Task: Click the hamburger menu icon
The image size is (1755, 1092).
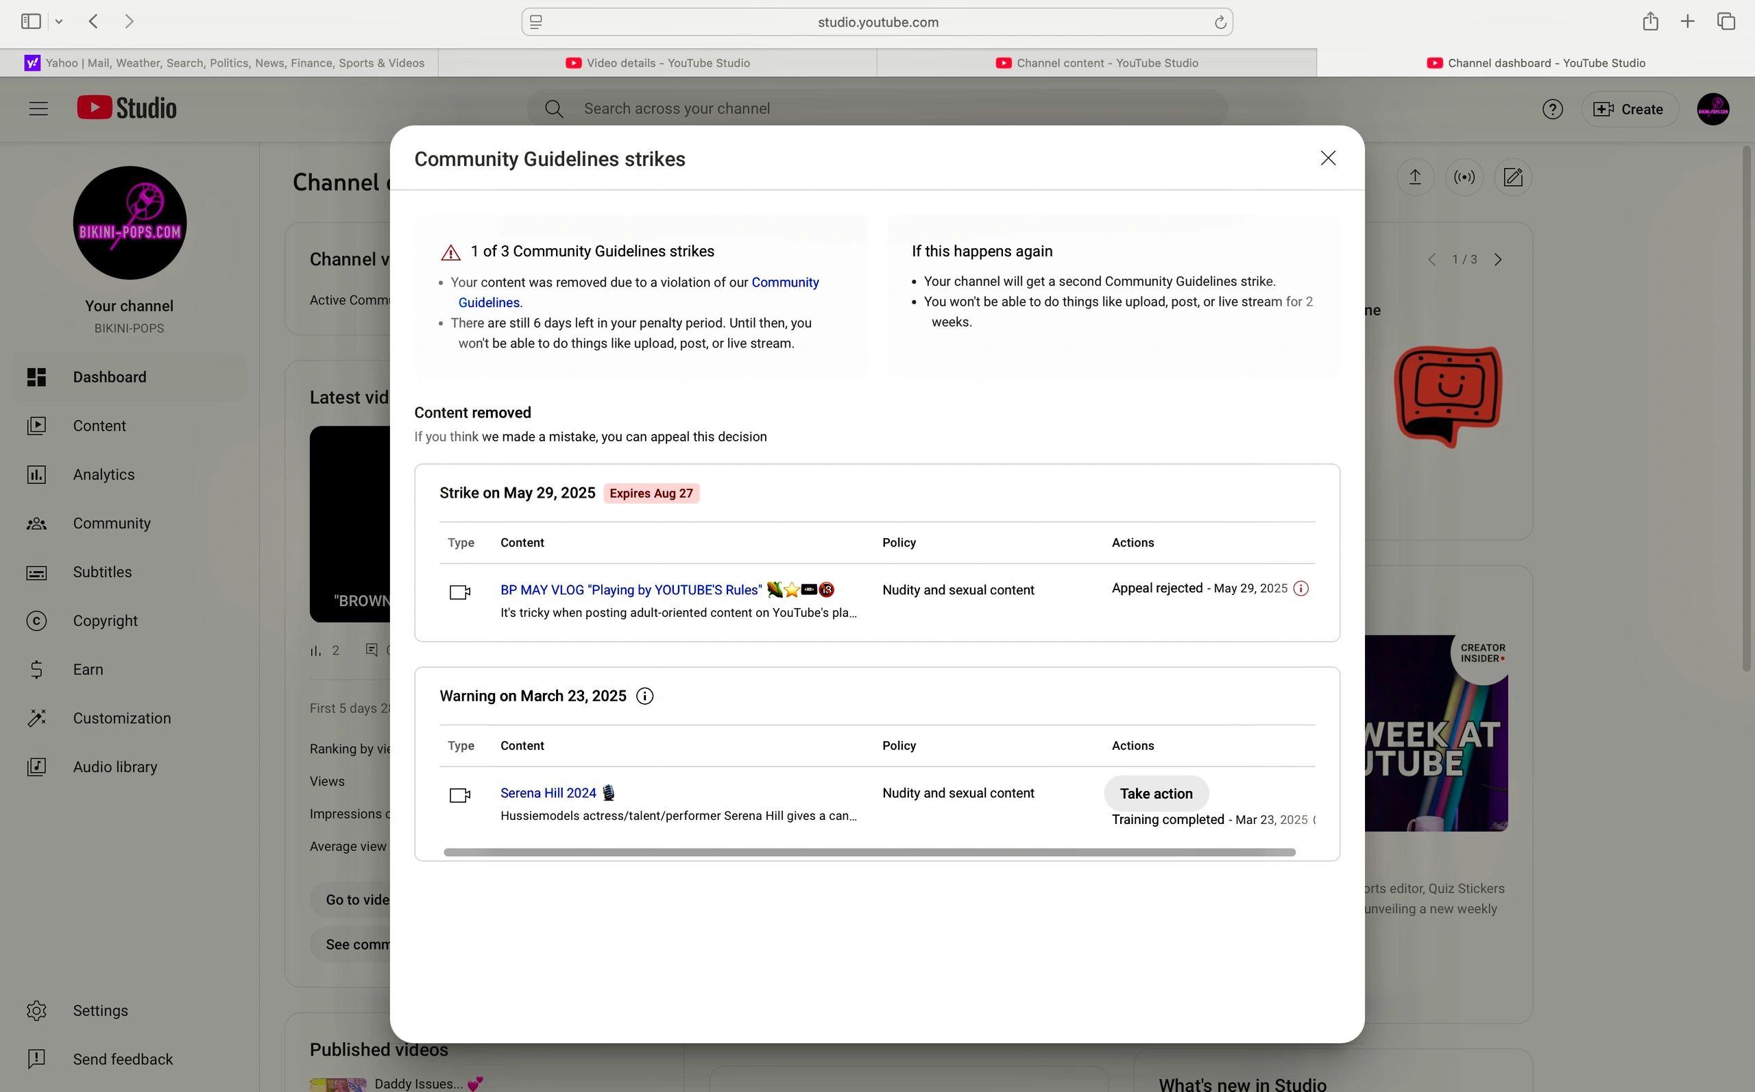Action: click(38, 109)
